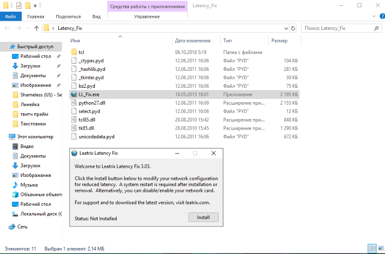385x254 pixels.
Task: Open the Линейка folder
Action: (x=30, y=104)
